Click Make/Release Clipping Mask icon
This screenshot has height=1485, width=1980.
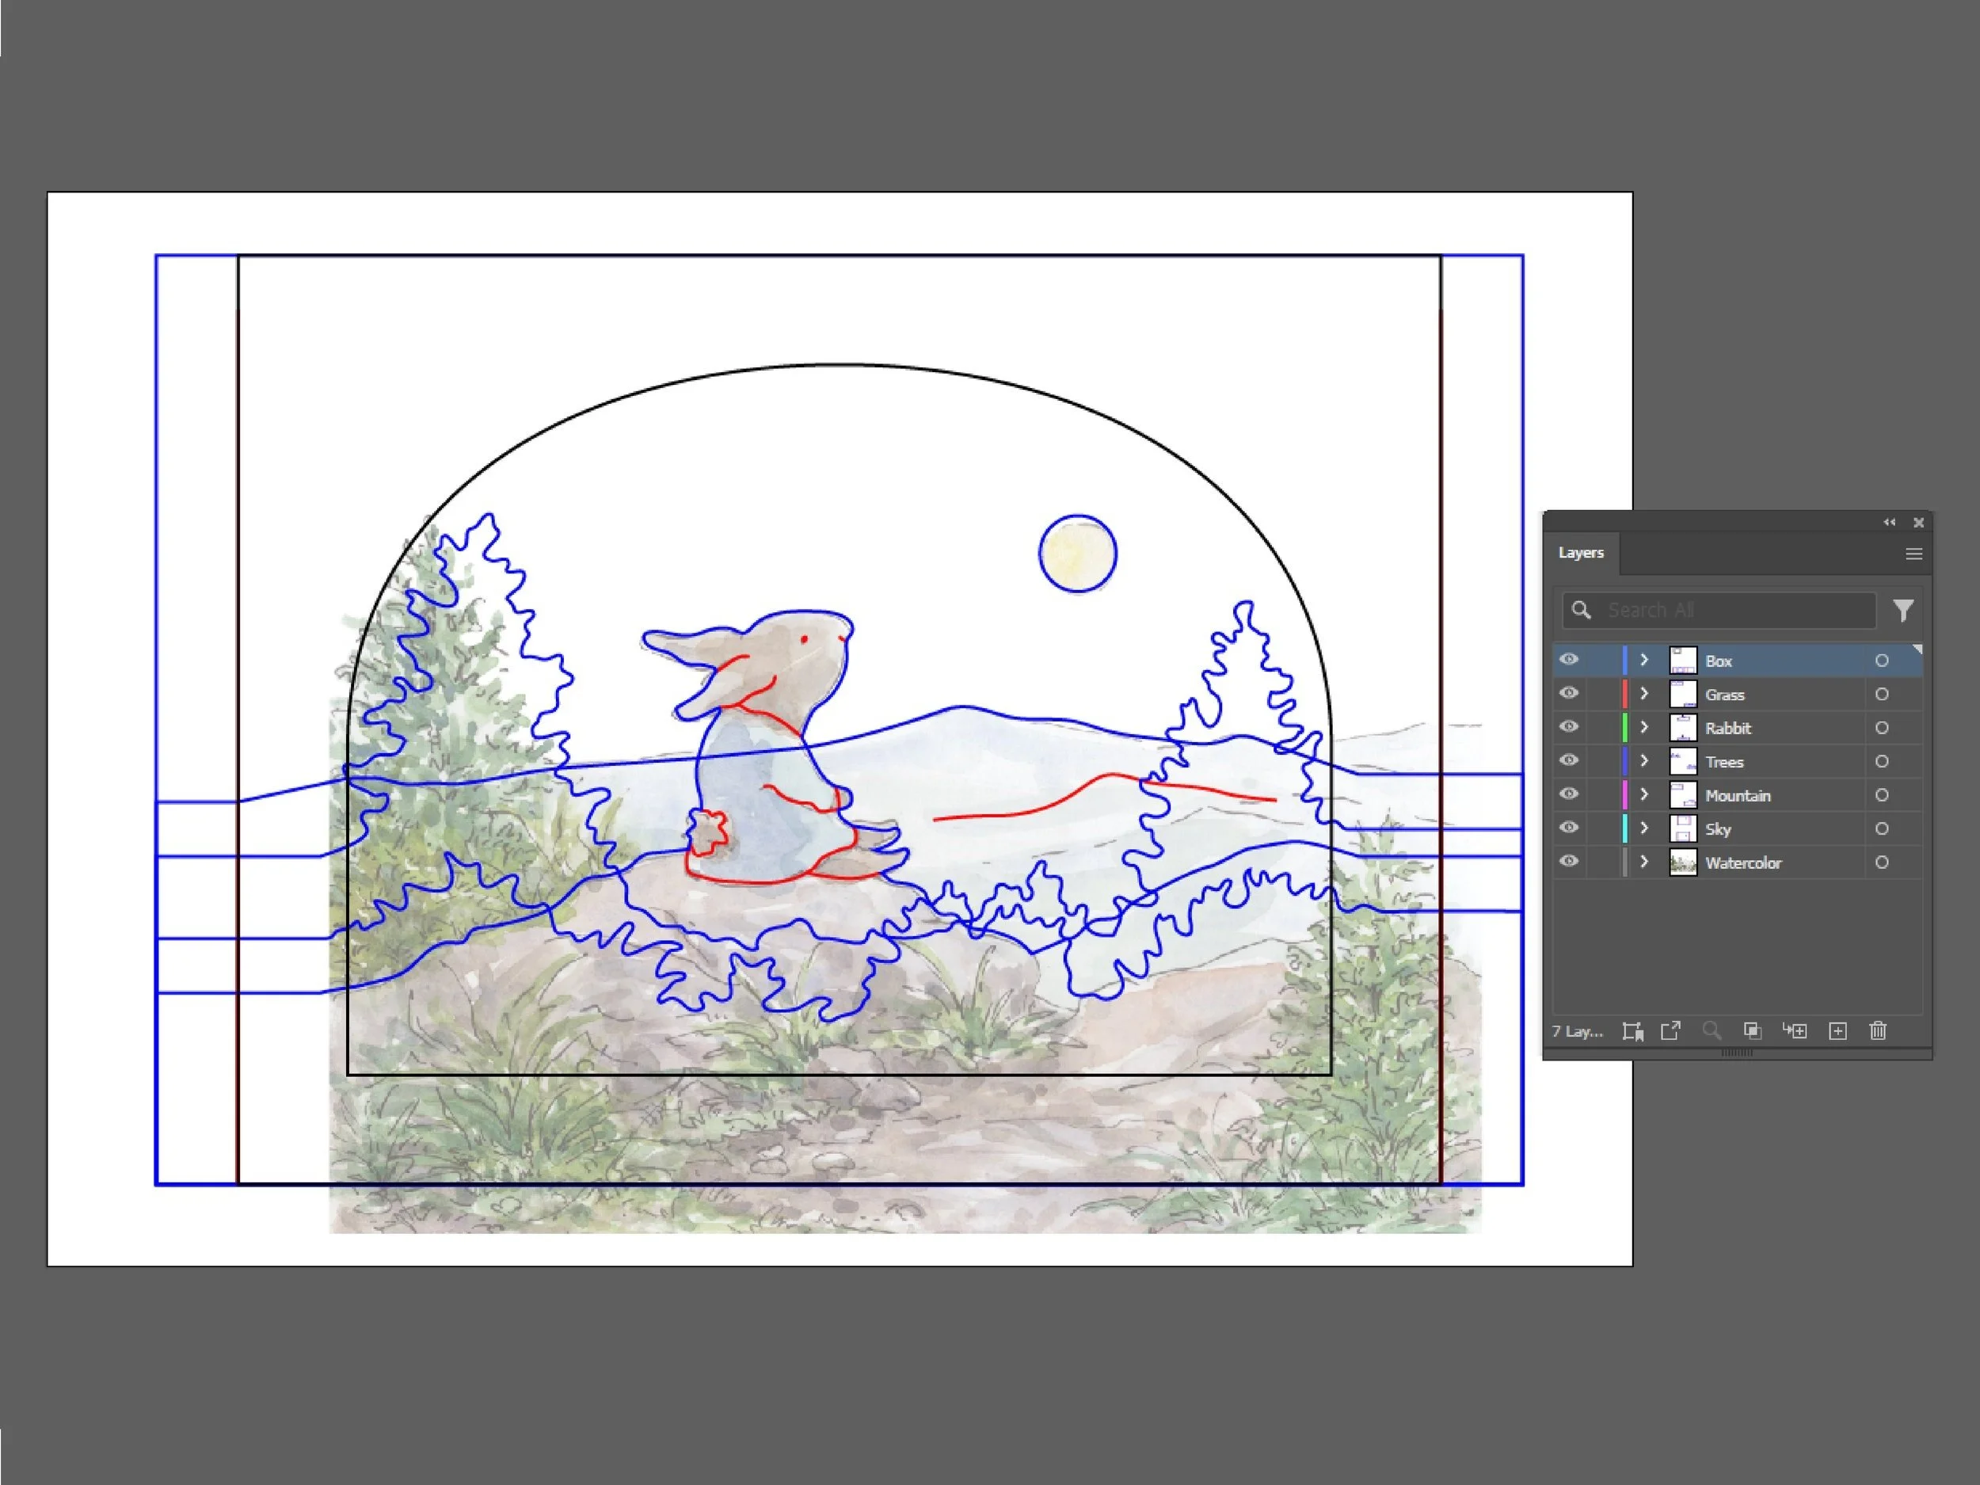click(1752, 1031)
